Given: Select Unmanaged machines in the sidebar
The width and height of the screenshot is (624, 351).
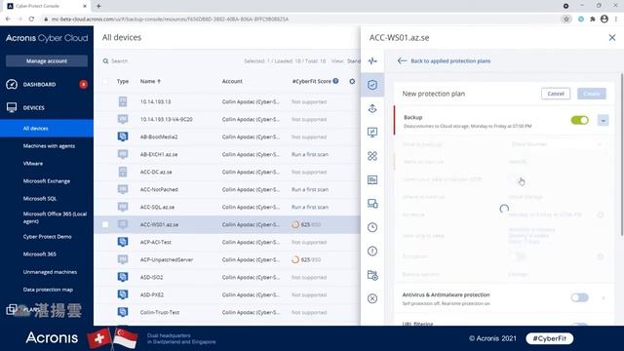Looking at the screenshot, I should (x=50, y=272).
